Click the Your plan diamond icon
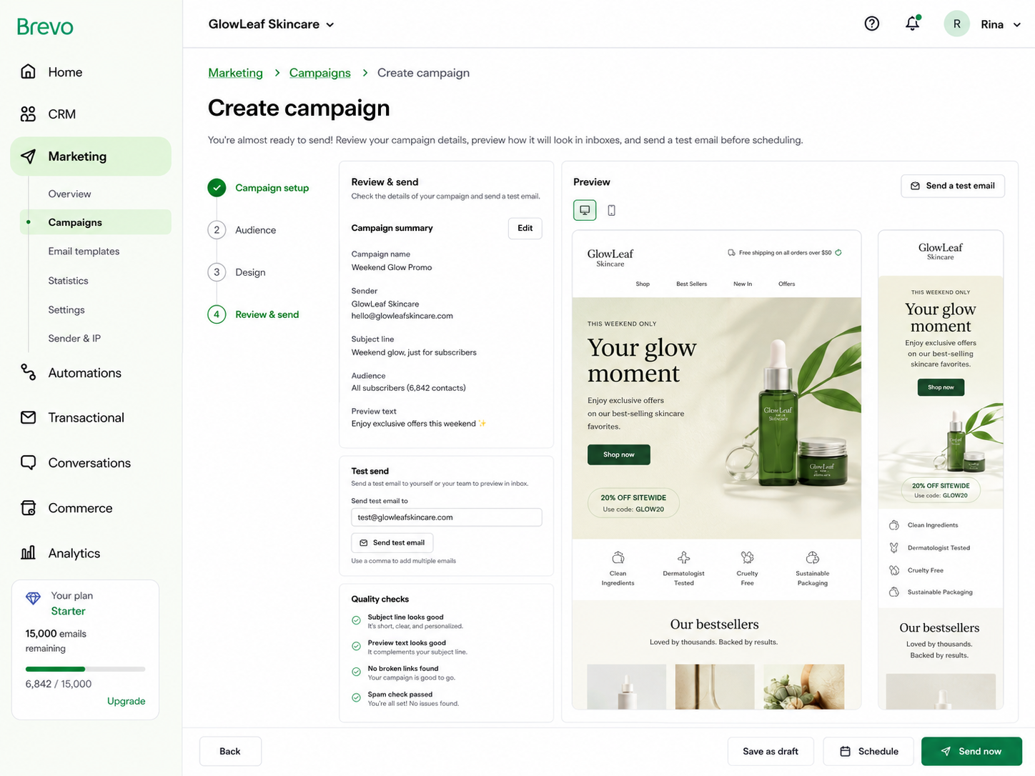This screenshot has width=1035, height=776. click(x=33, y=598)
